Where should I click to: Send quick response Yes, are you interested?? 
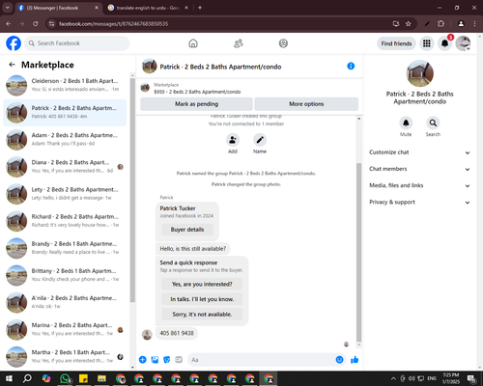tap(202, 284)
